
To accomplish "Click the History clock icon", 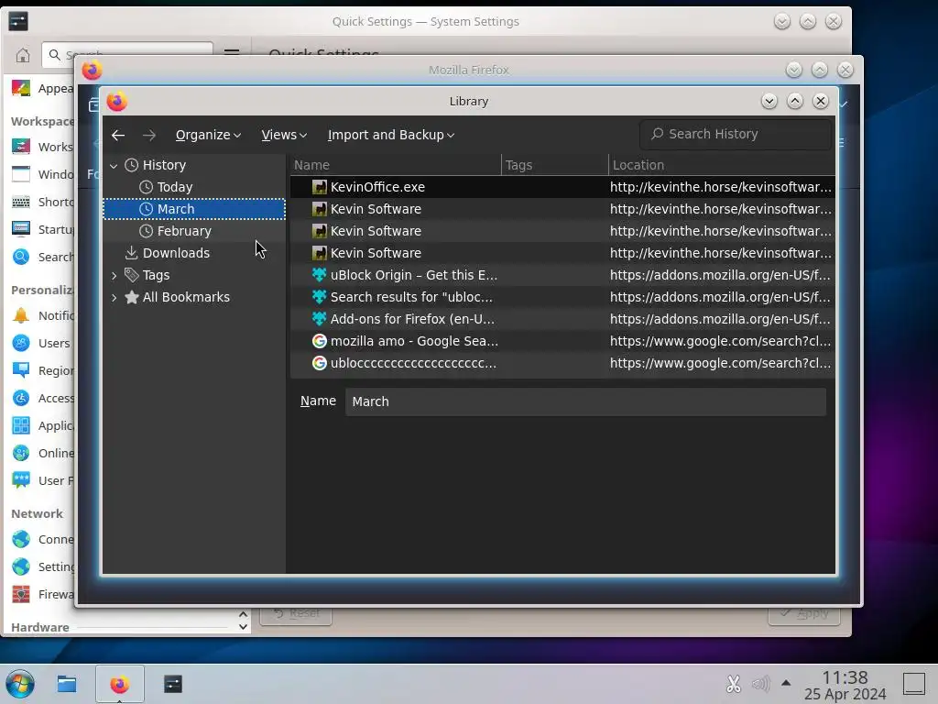I will (132, 165).
